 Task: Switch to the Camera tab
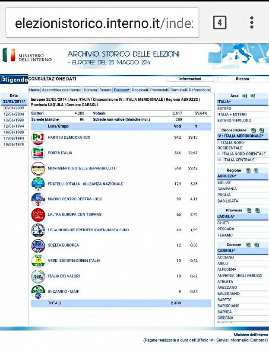[x=90, y=90]
